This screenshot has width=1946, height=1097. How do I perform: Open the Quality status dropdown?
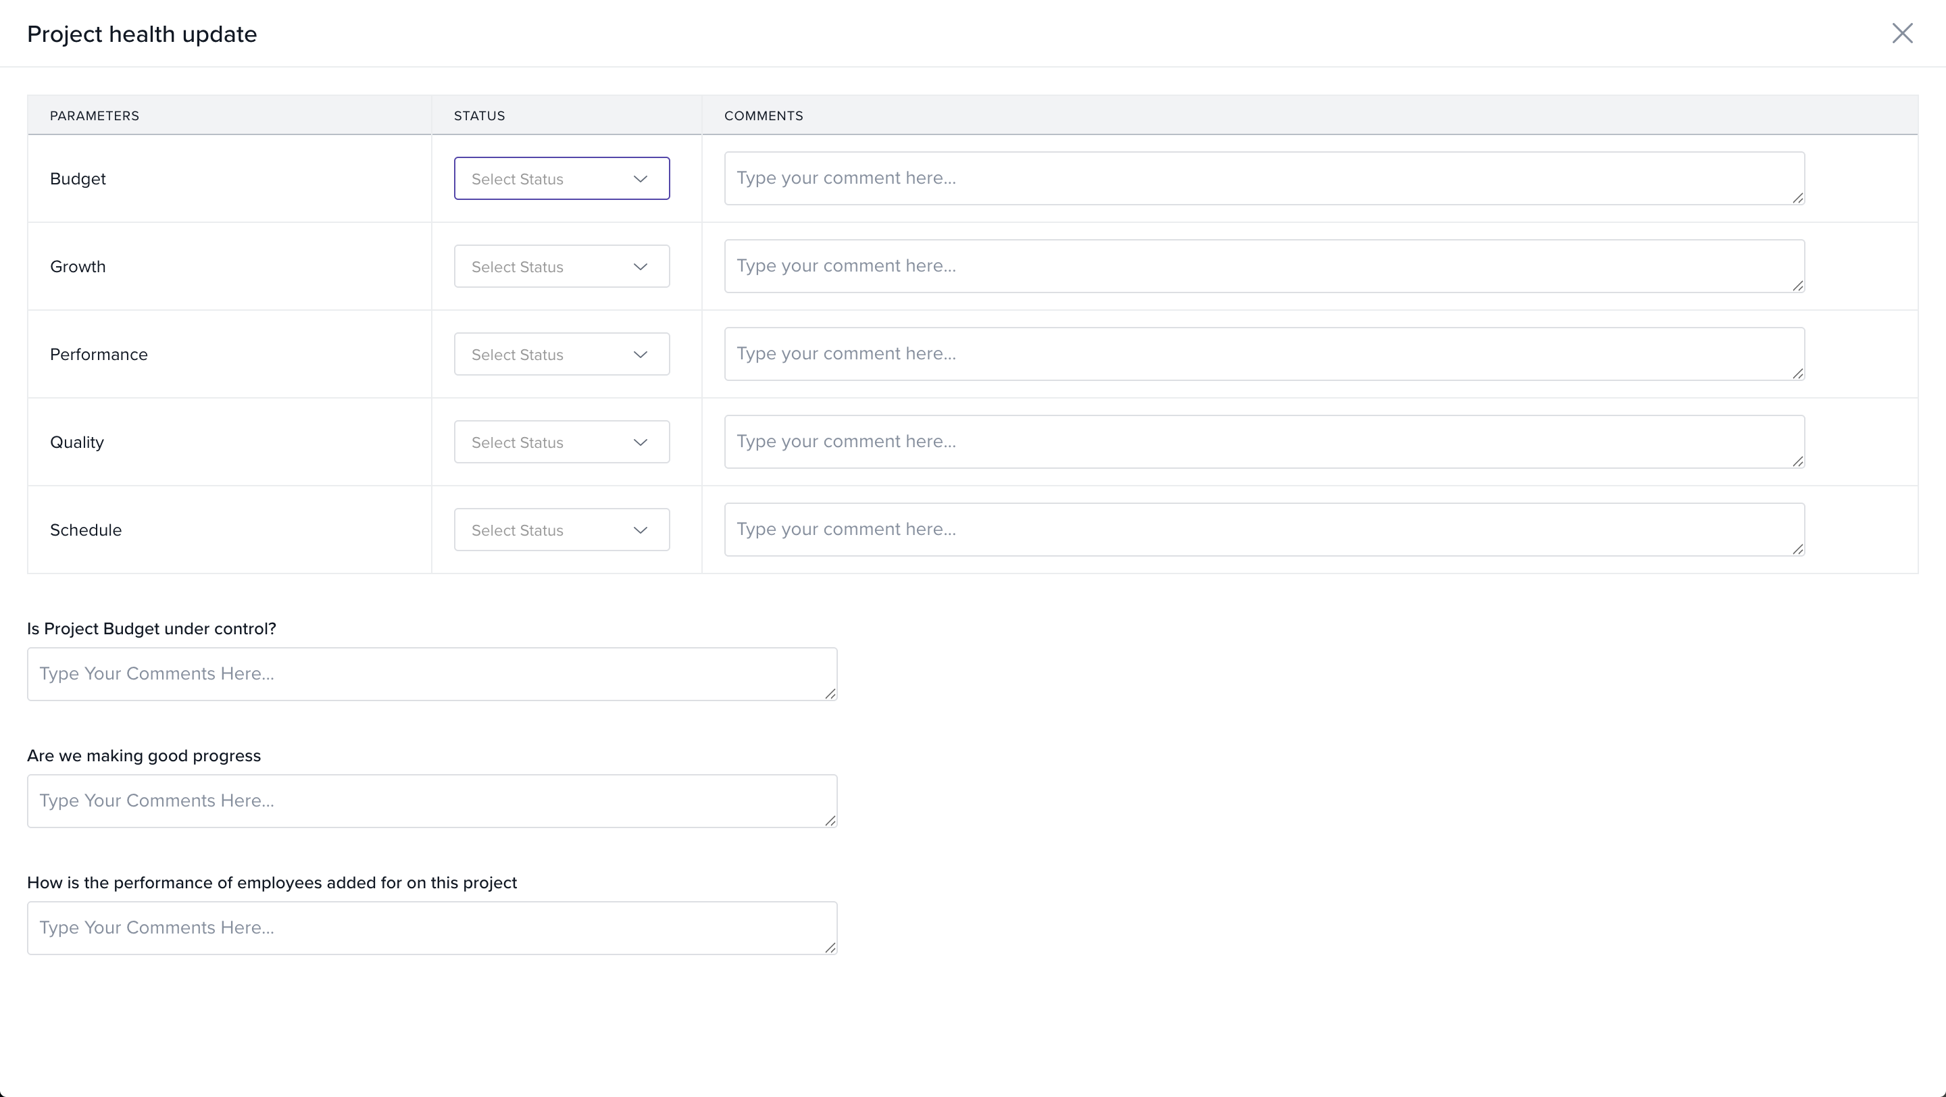(562, 442)
